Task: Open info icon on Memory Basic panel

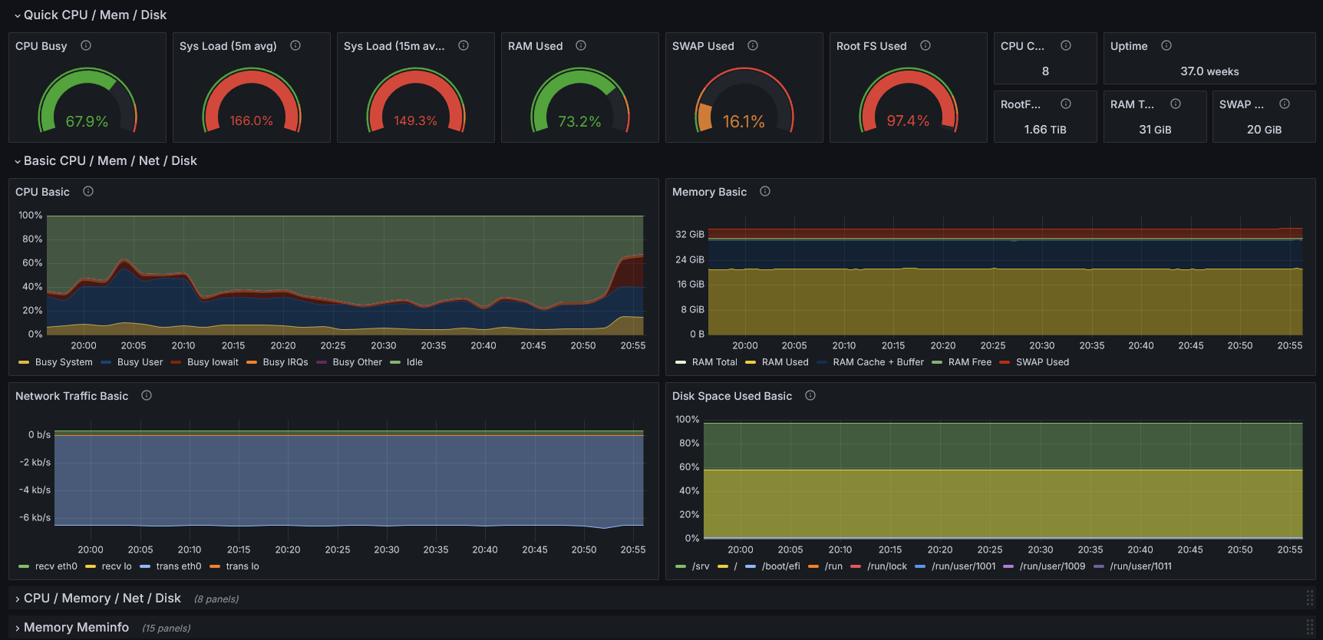Action: pos(765,191)
